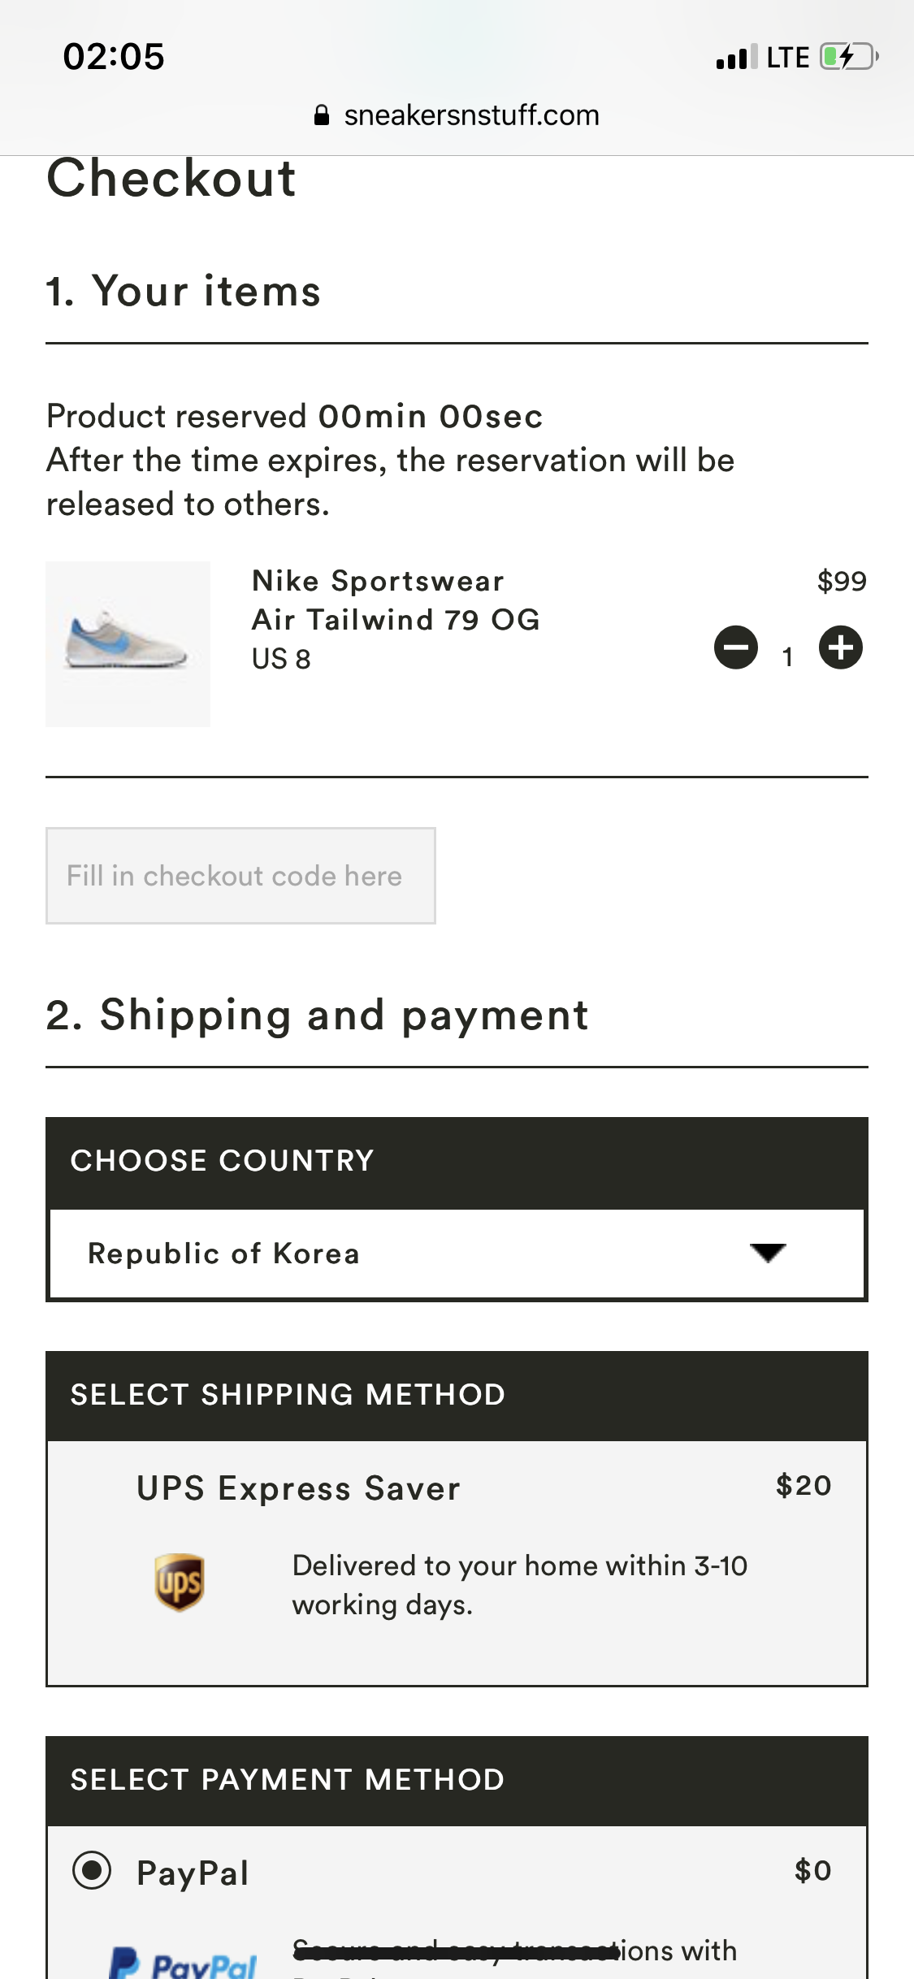Tap the country dropdown arrow

pos(768,1253)
